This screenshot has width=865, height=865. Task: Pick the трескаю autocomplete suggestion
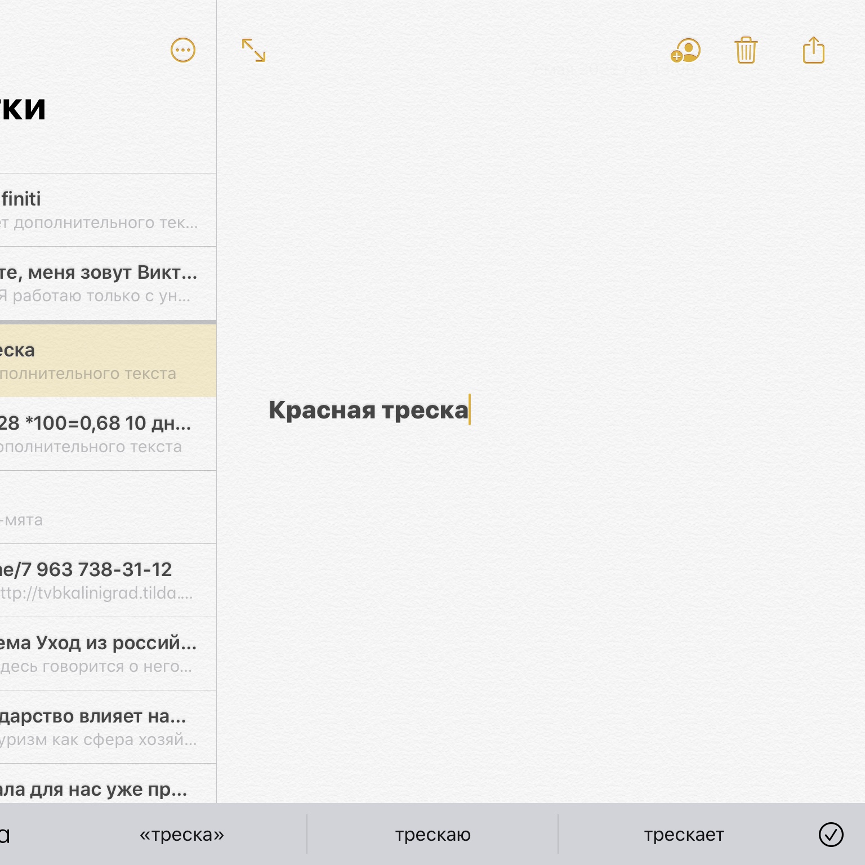click(432, 835)
